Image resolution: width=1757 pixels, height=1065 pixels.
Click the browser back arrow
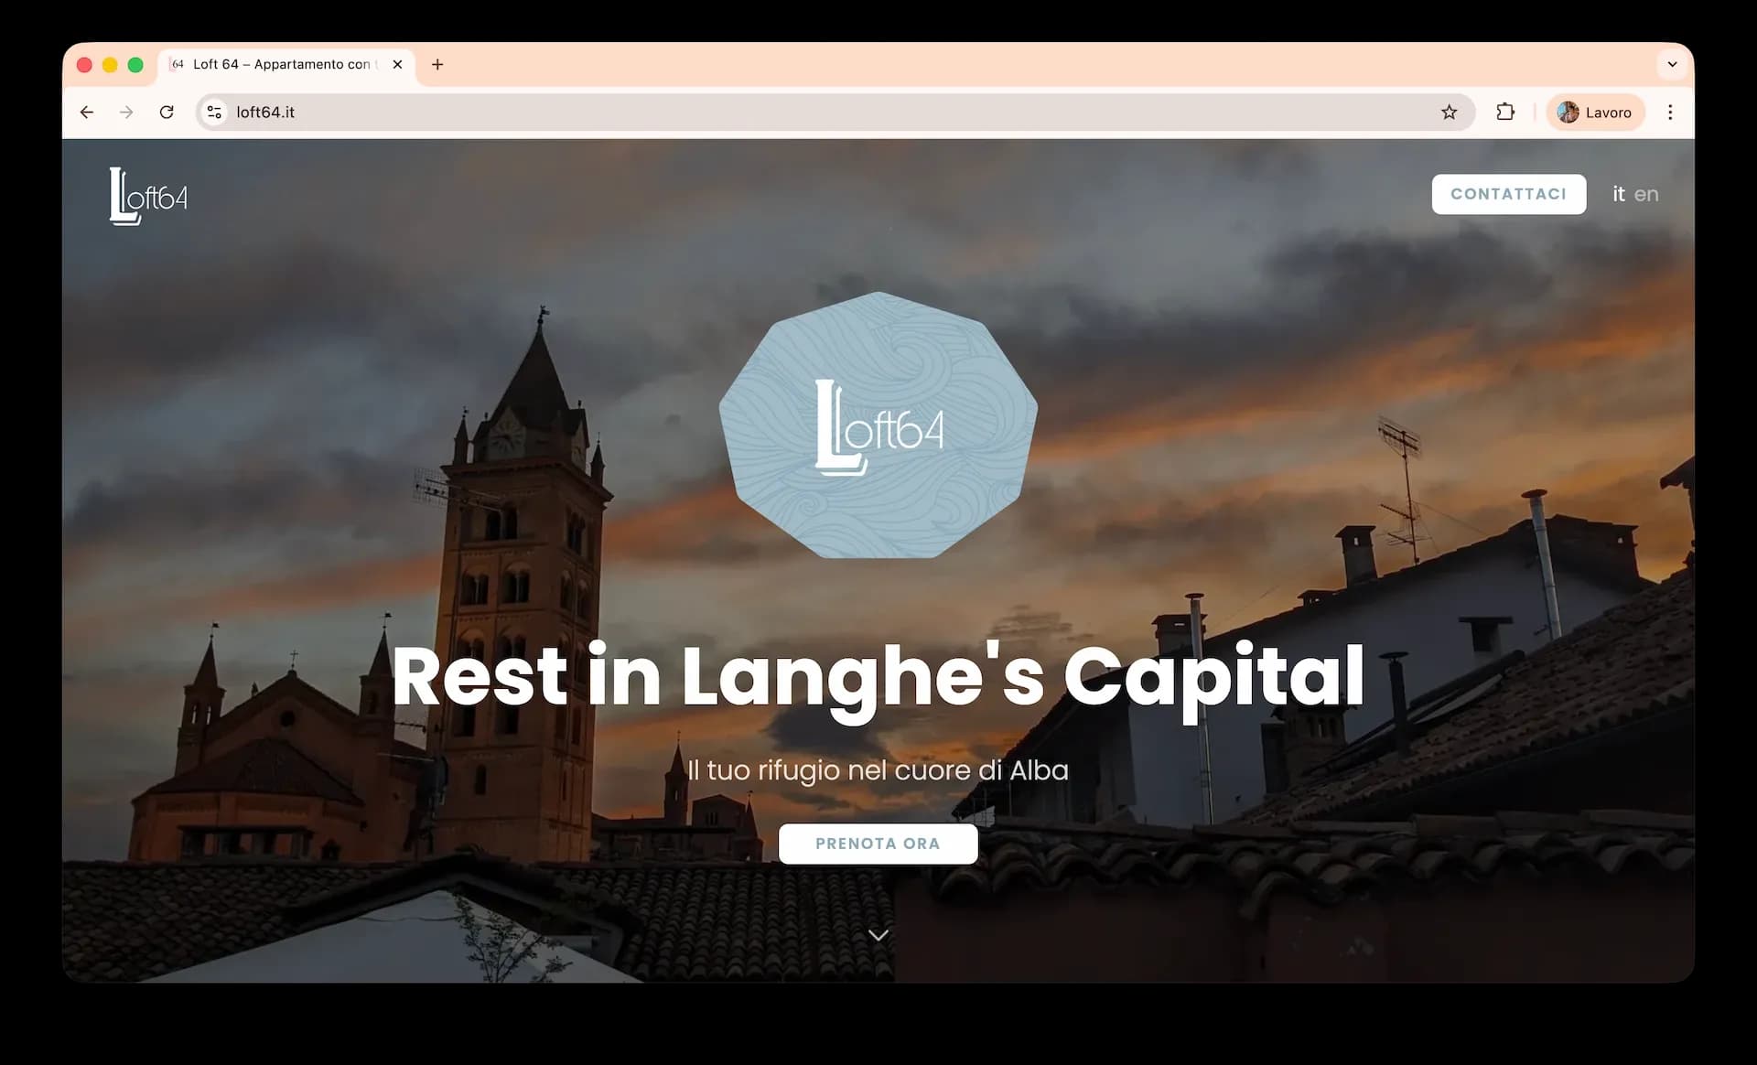87,113
